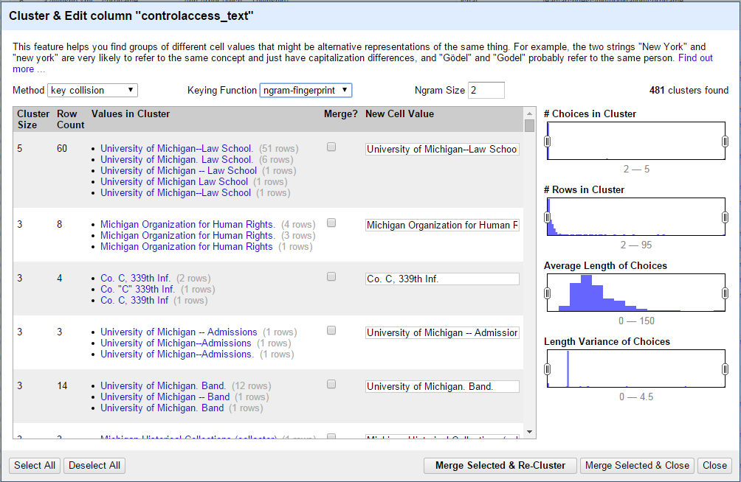Select value University of Michigan--Law School without period
Image resolution: width=741 pixels, height=482 pixels.
(x=176, y=192)
